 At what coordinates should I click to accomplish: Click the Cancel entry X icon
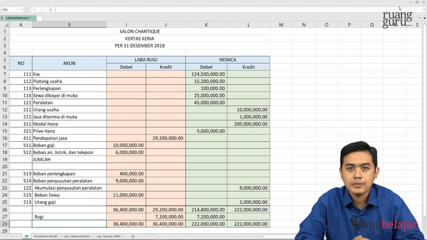[x=35, y=9]
